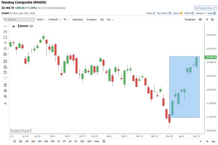Select the 6M time range tab

pos(46,141)
